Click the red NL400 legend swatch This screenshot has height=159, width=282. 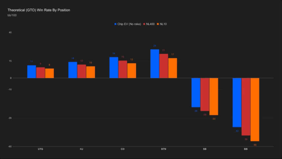click(144, 24)
